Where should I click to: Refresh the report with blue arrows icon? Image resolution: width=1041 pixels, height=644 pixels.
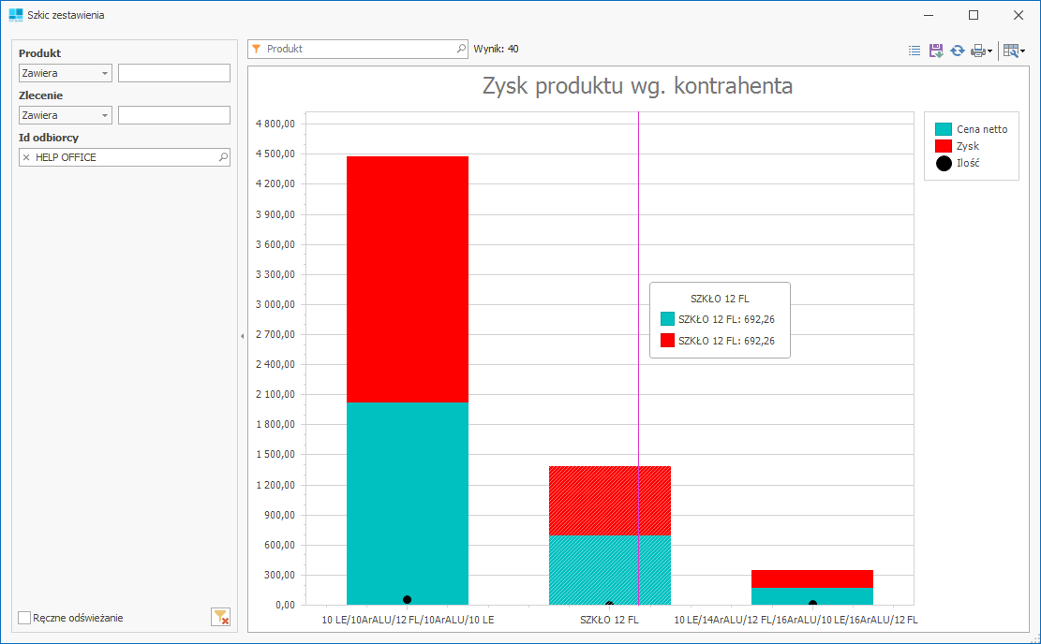click(x=957, y=51)
